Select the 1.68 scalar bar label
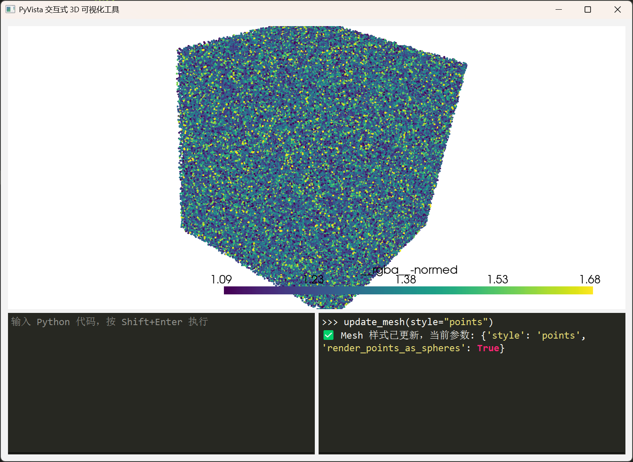 pyautogui.click(x=590, y=279)
